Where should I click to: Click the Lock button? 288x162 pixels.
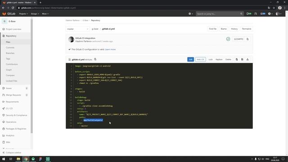pos(211,59)
